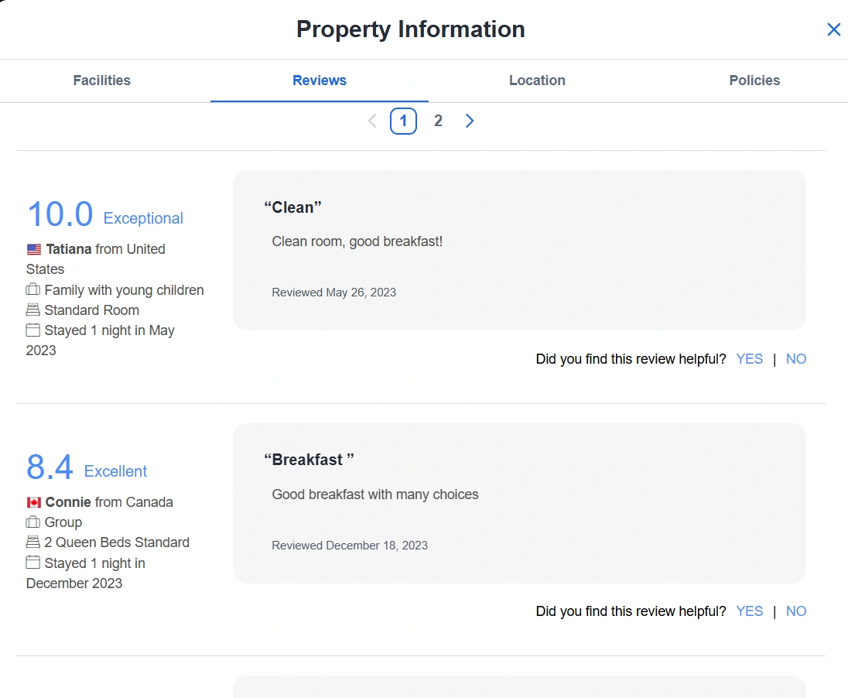Click text Clean room, good breakfast!
Viewport: 848px width, 698px height.
pos(357,241)
